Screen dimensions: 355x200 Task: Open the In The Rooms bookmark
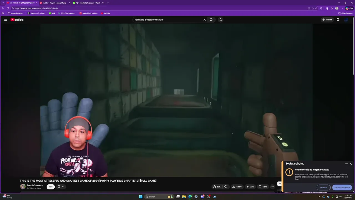tap(67, 13)
